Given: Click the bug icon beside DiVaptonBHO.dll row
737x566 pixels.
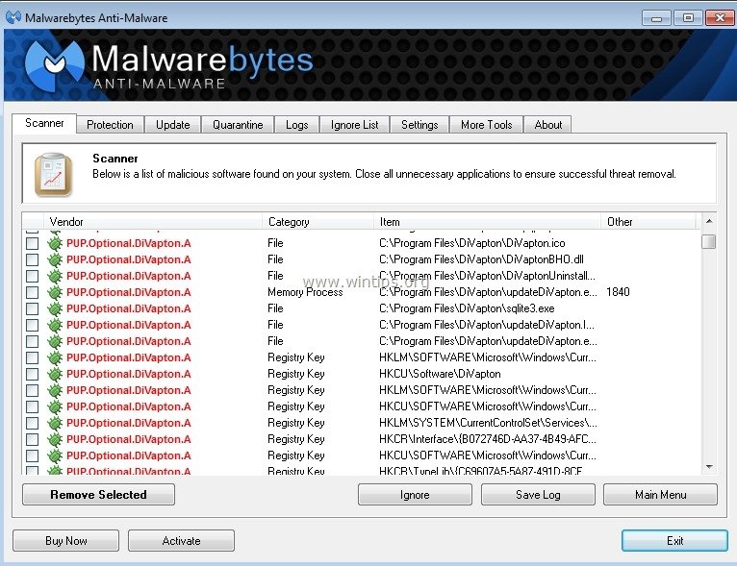Looking at the screenshot, I should coord(55,259).
